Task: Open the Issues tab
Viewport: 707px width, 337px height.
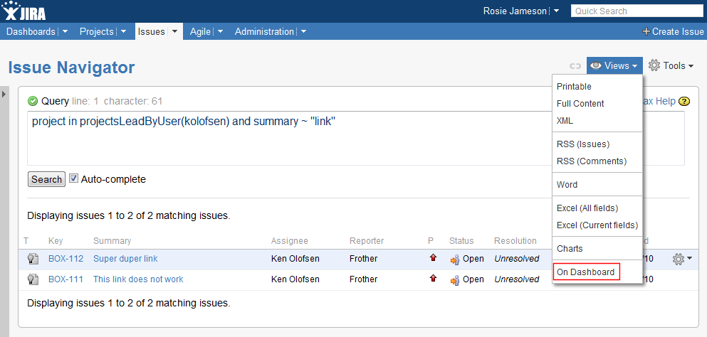Action: (x=152, y=31)
